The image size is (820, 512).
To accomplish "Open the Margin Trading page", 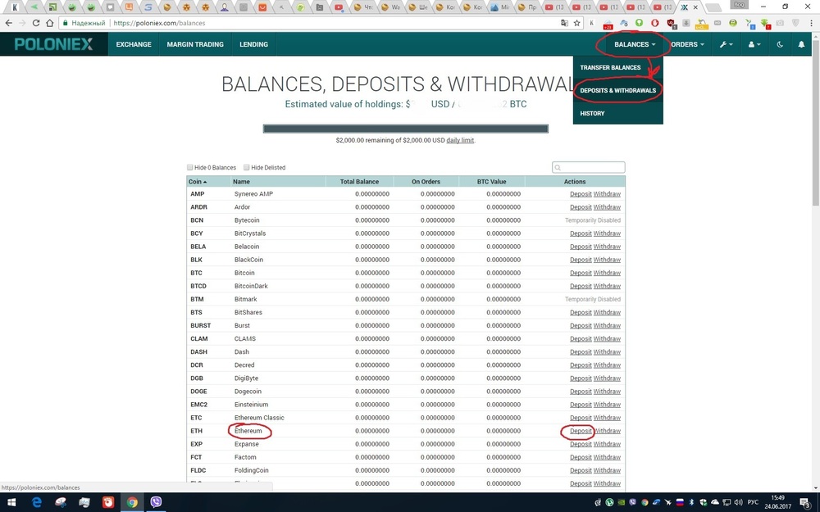I will (x=195, y=44).
